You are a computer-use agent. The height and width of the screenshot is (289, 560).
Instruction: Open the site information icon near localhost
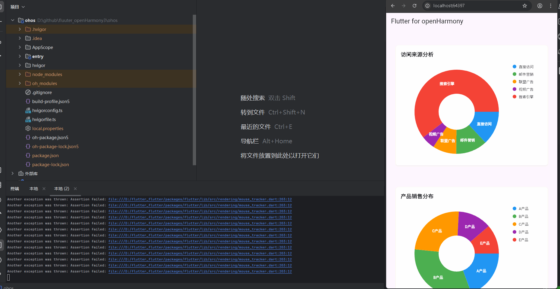point(427,5)
